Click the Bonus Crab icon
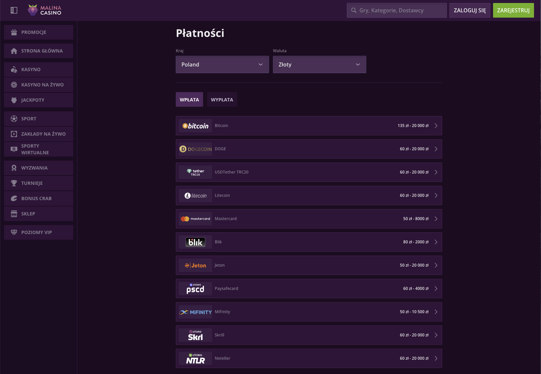This screenshot has width=541, height=374. click(14, 198)
